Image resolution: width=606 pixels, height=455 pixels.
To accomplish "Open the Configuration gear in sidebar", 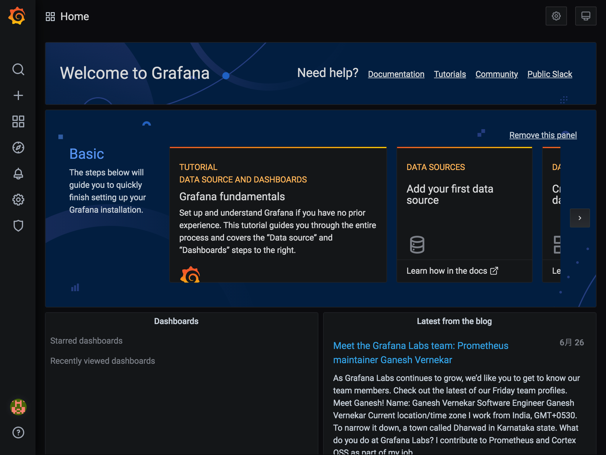I will [x=18, y=200].
